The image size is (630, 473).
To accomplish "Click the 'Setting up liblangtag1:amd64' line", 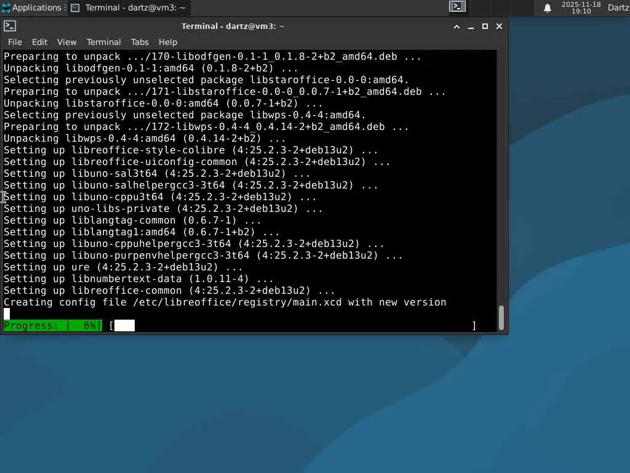I will tap(142, 232).
